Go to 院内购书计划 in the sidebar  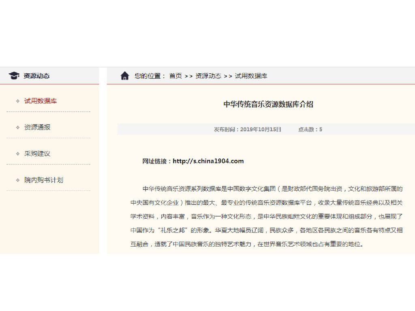click(x=44, y=180)
